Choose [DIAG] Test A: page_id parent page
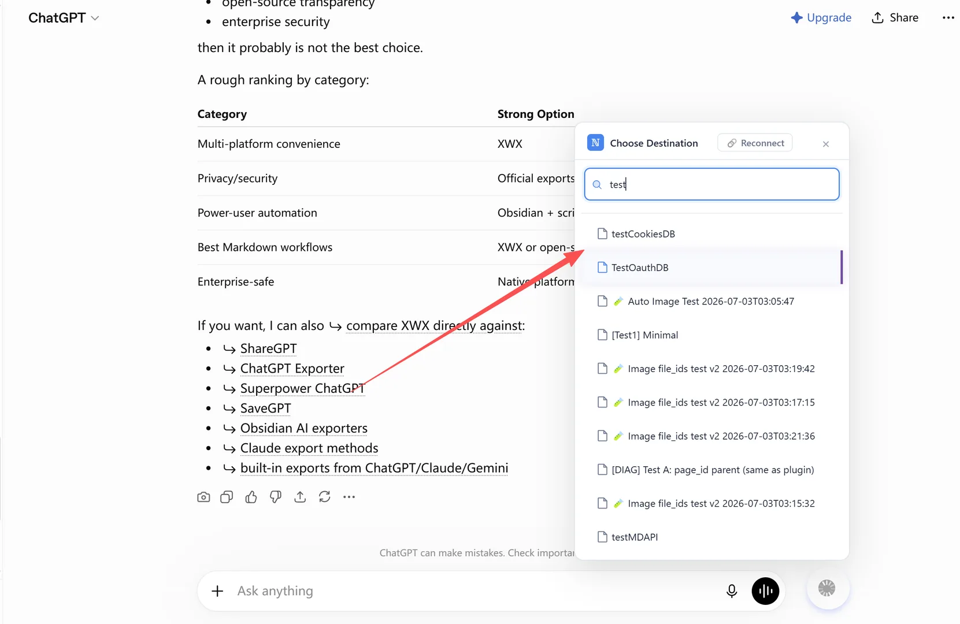The width and height of the screenshot is (960, 624). pos(711,470)
